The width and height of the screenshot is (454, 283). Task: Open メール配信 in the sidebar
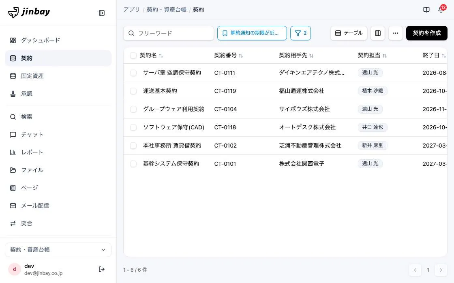tap(58, 206)
